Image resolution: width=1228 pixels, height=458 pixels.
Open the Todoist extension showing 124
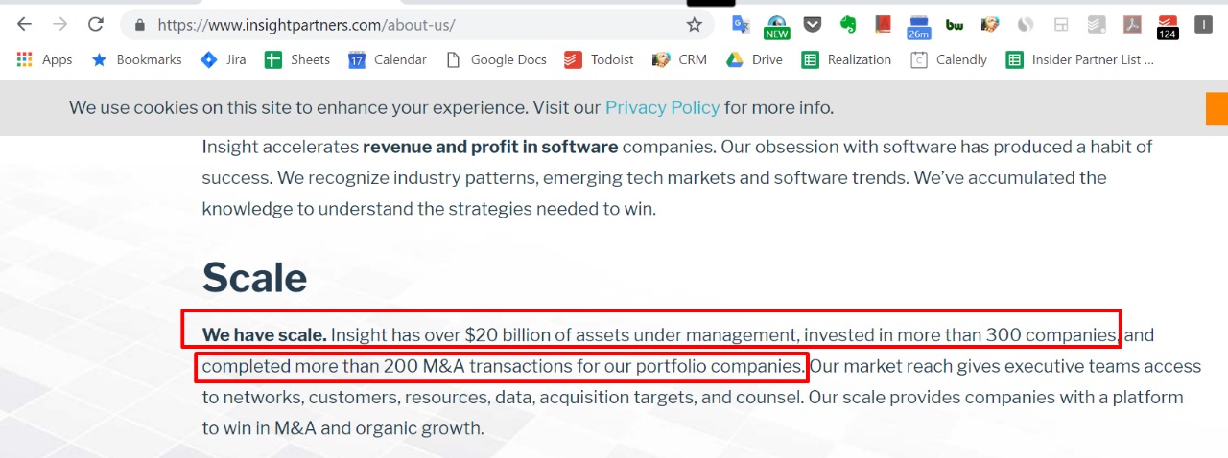point(1167,26)
